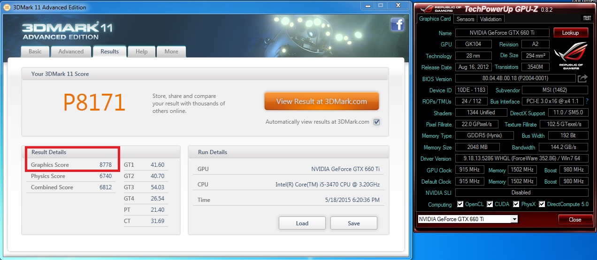This screenshot has height=260, width=597.
Task: Click the Load button in Run Details
Action: pos(302,223)
